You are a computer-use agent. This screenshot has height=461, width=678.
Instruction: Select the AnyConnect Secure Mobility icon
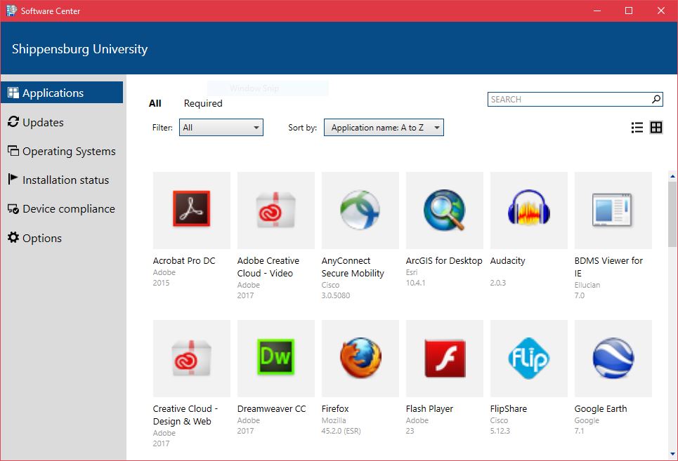(x=360, y=211)
